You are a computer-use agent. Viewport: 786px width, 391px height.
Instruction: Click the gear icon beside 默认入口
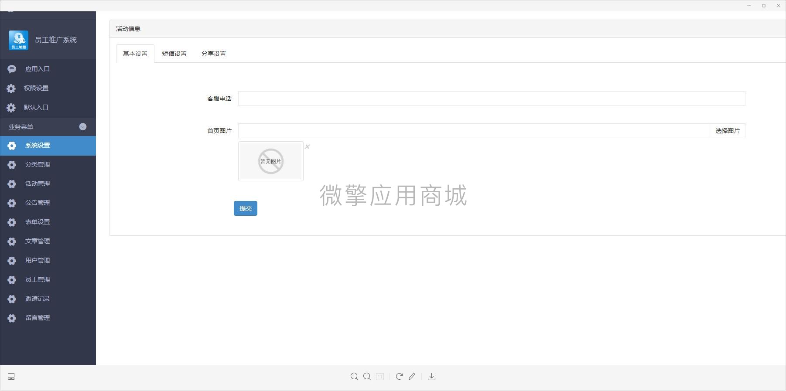coord(11,108)
